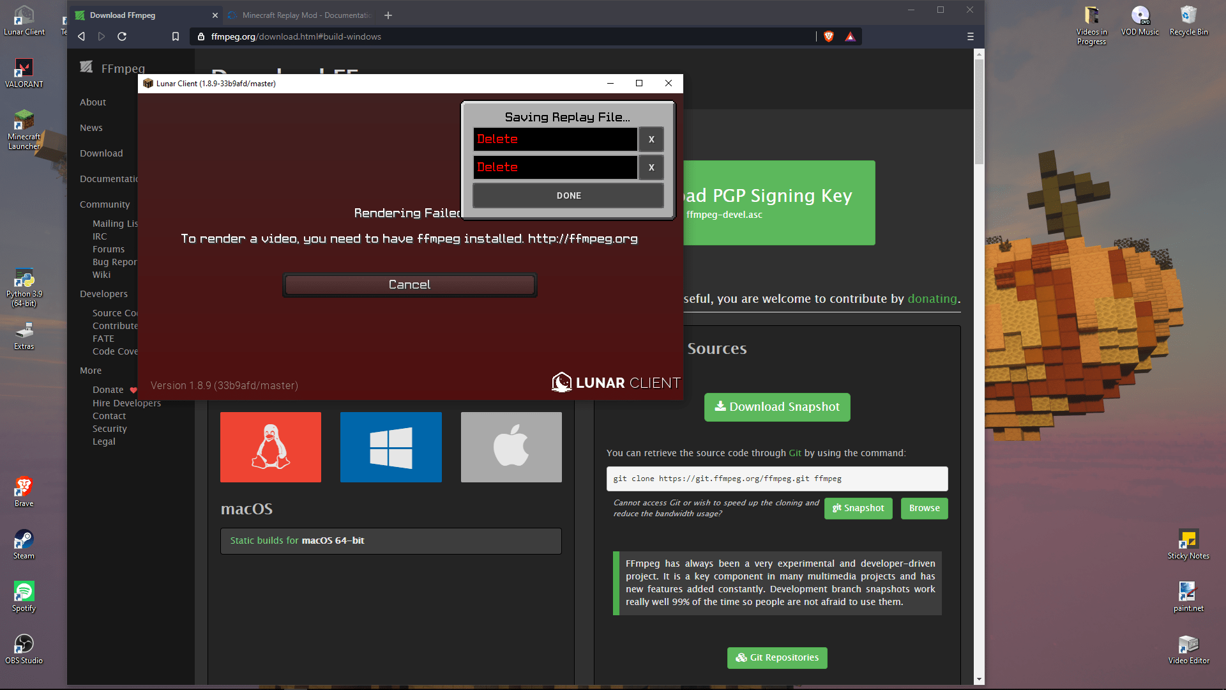
Task: Switch to Minecraft Replay Mod Documentation tab
Action: point(300,15)
